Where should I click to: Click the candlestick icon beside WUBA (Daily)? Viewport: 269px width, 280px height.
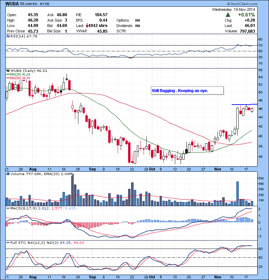point(8,71)
